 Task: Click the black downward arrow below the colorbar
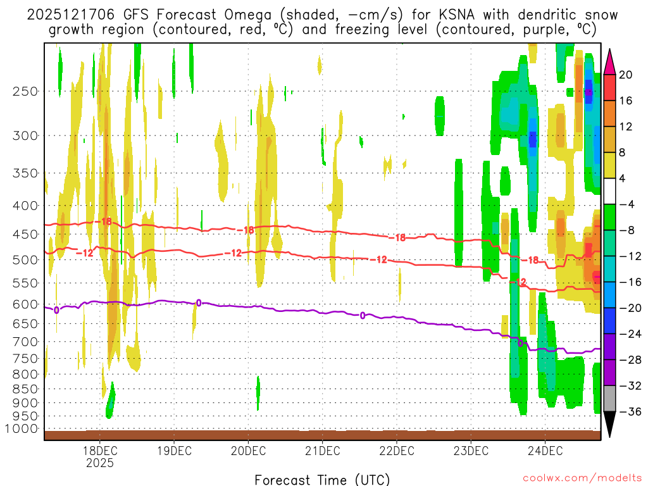pyautogui.click(x=610, y=424)
